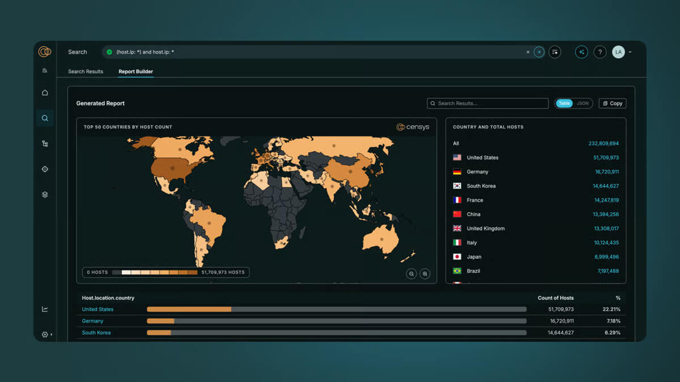Open the datasets/layers sidebar icon
Screen dimensions: 680x382
45,194
